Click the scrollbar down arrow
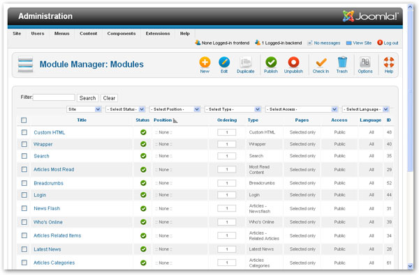Viewport: 419px width, 275px height. pyautogui.click(x=411, y=266)
